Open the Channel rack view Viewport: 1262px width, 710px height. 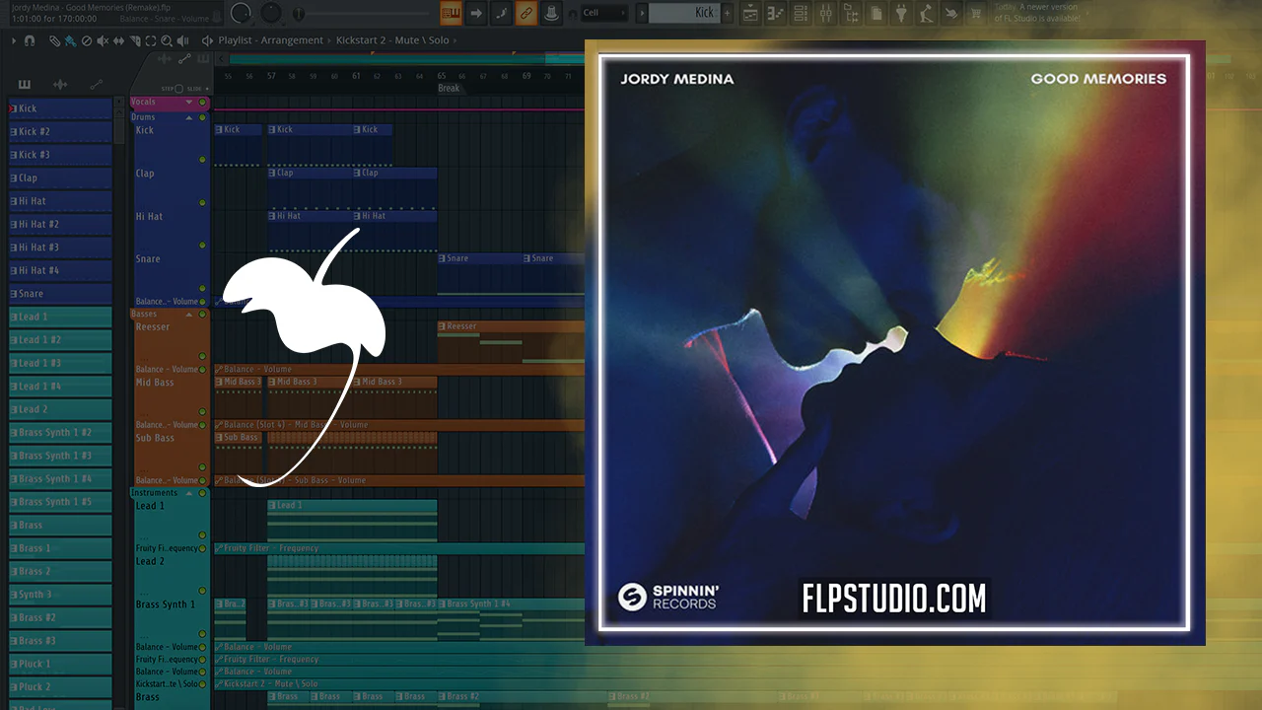801,13
